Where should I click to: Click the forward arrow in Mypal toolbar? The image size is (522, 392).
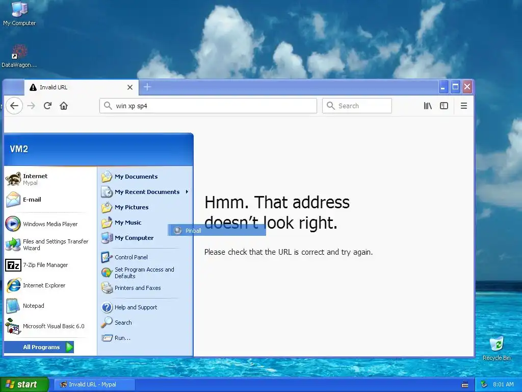[x=31, y=106]
